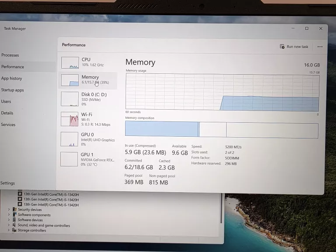The image size is (336, 252).
Task: Switch to the Processes tab
Action: (10, 55)
